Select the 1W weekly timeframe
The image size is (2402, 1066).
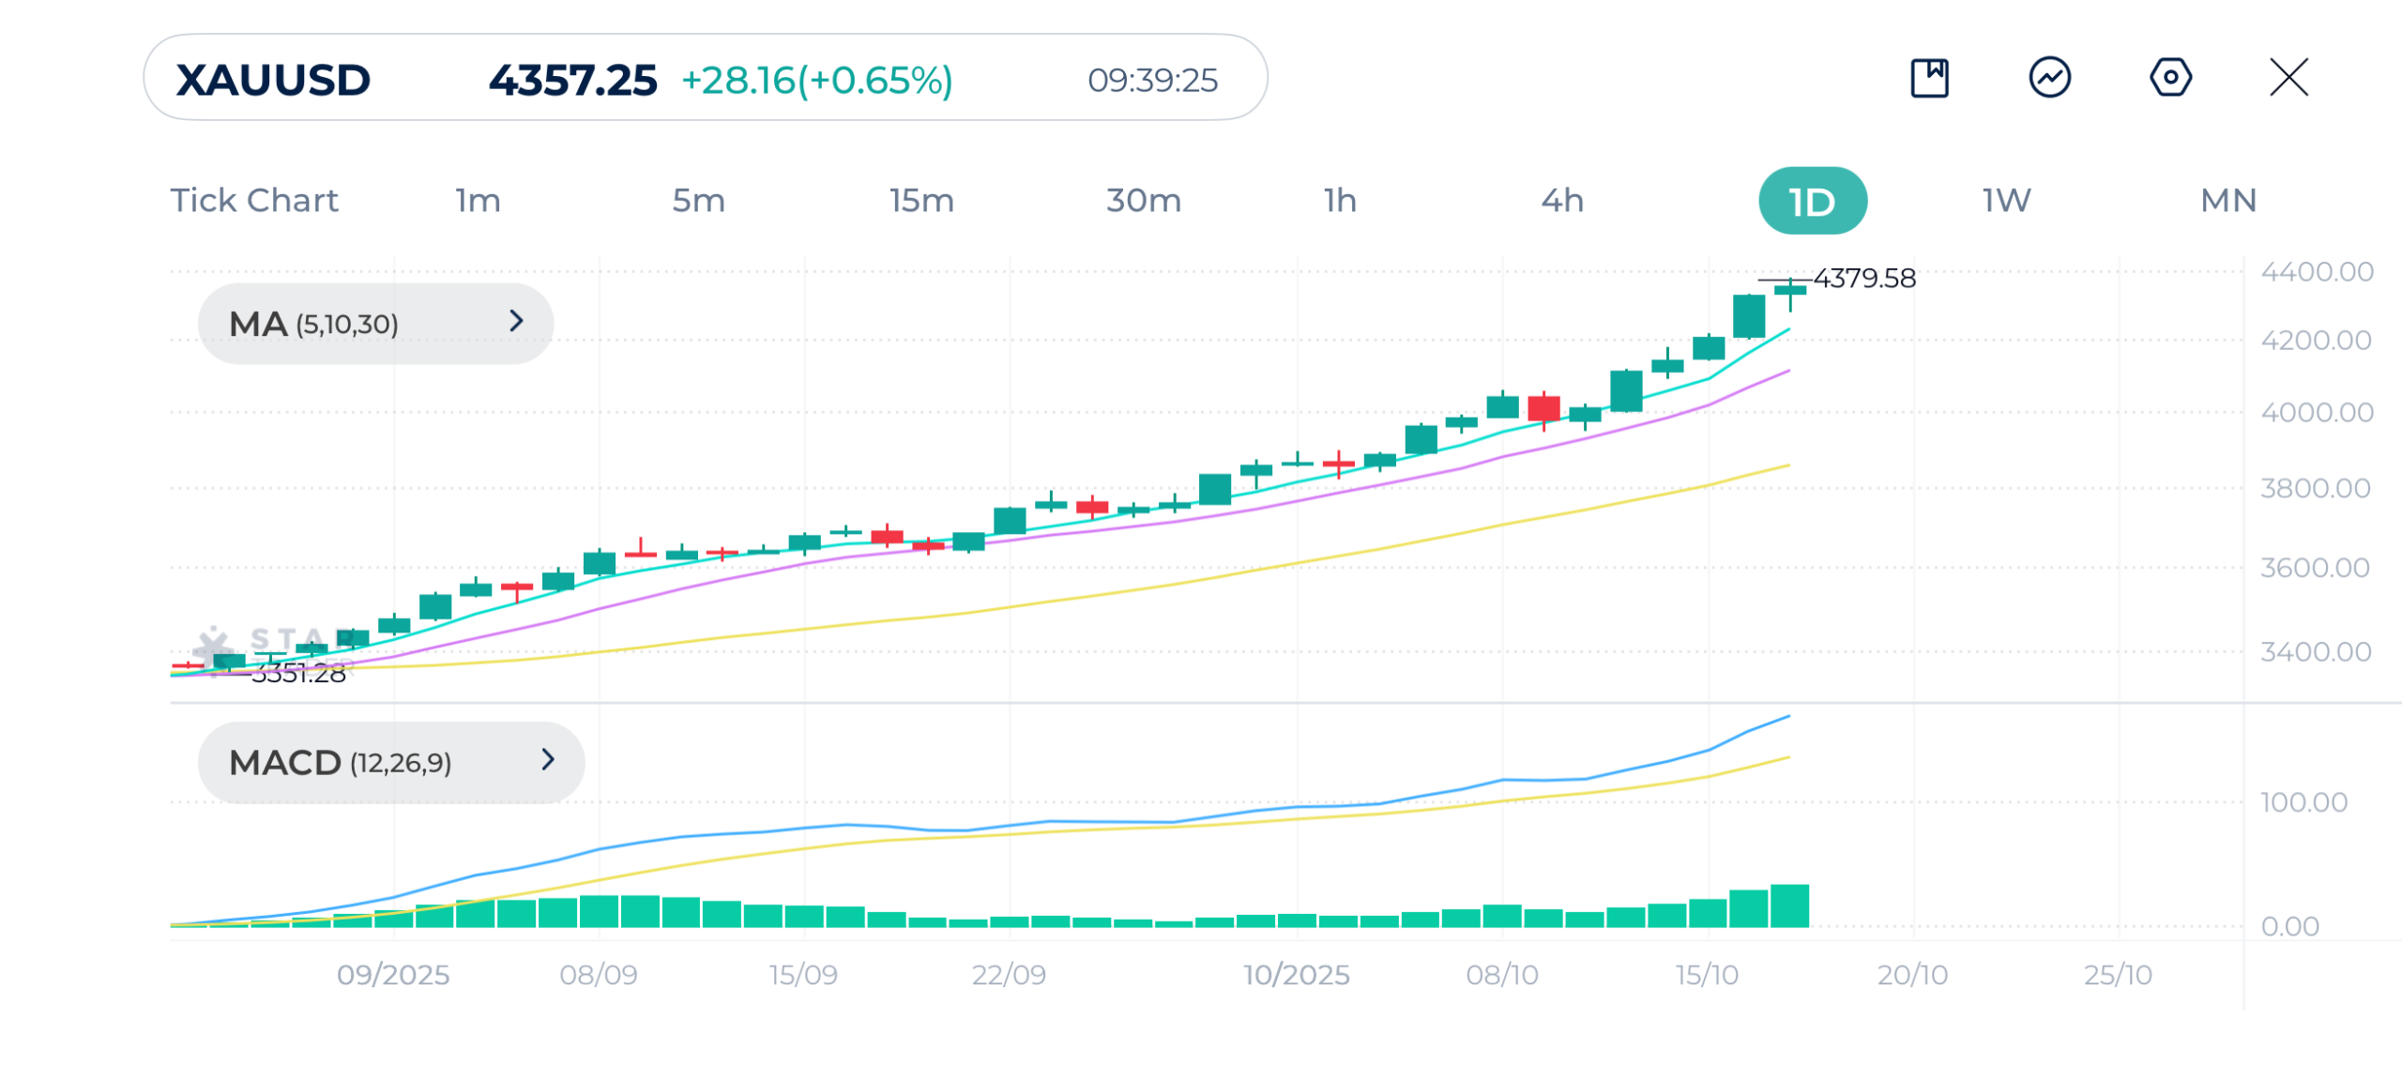tap(2006, 201)
